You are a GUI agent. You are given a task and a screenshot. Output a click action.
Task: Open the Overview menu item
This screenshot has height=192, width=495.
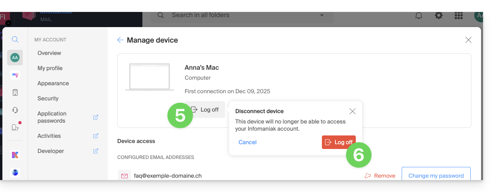tap(49, 53)
